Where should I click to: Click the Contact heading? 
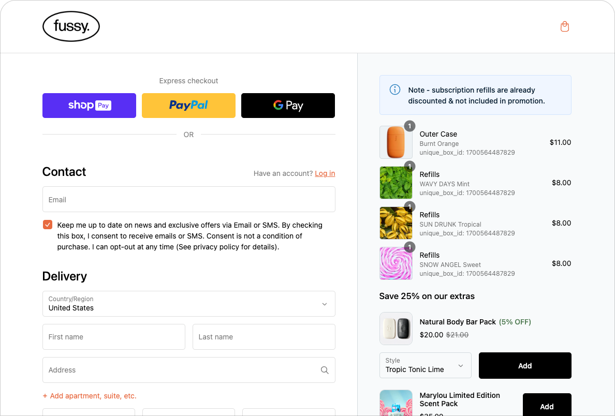[x=64, y=172]
